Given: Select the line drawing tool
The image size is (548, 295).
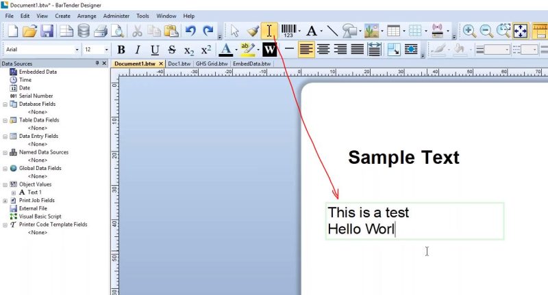Looking at the screenshot, I should pos(332,31).
